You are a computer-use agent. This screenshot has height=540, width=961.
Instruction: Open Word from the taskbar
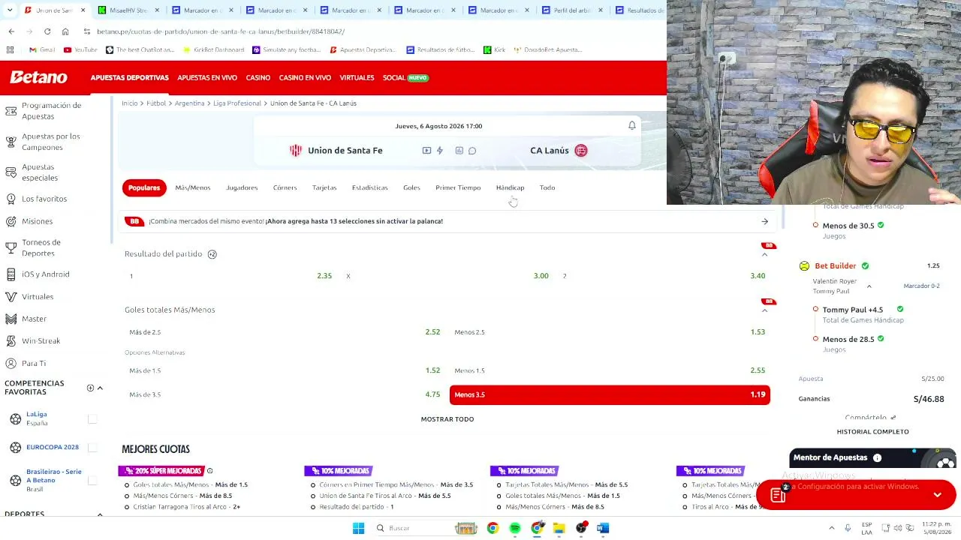[x=602, y=528]
